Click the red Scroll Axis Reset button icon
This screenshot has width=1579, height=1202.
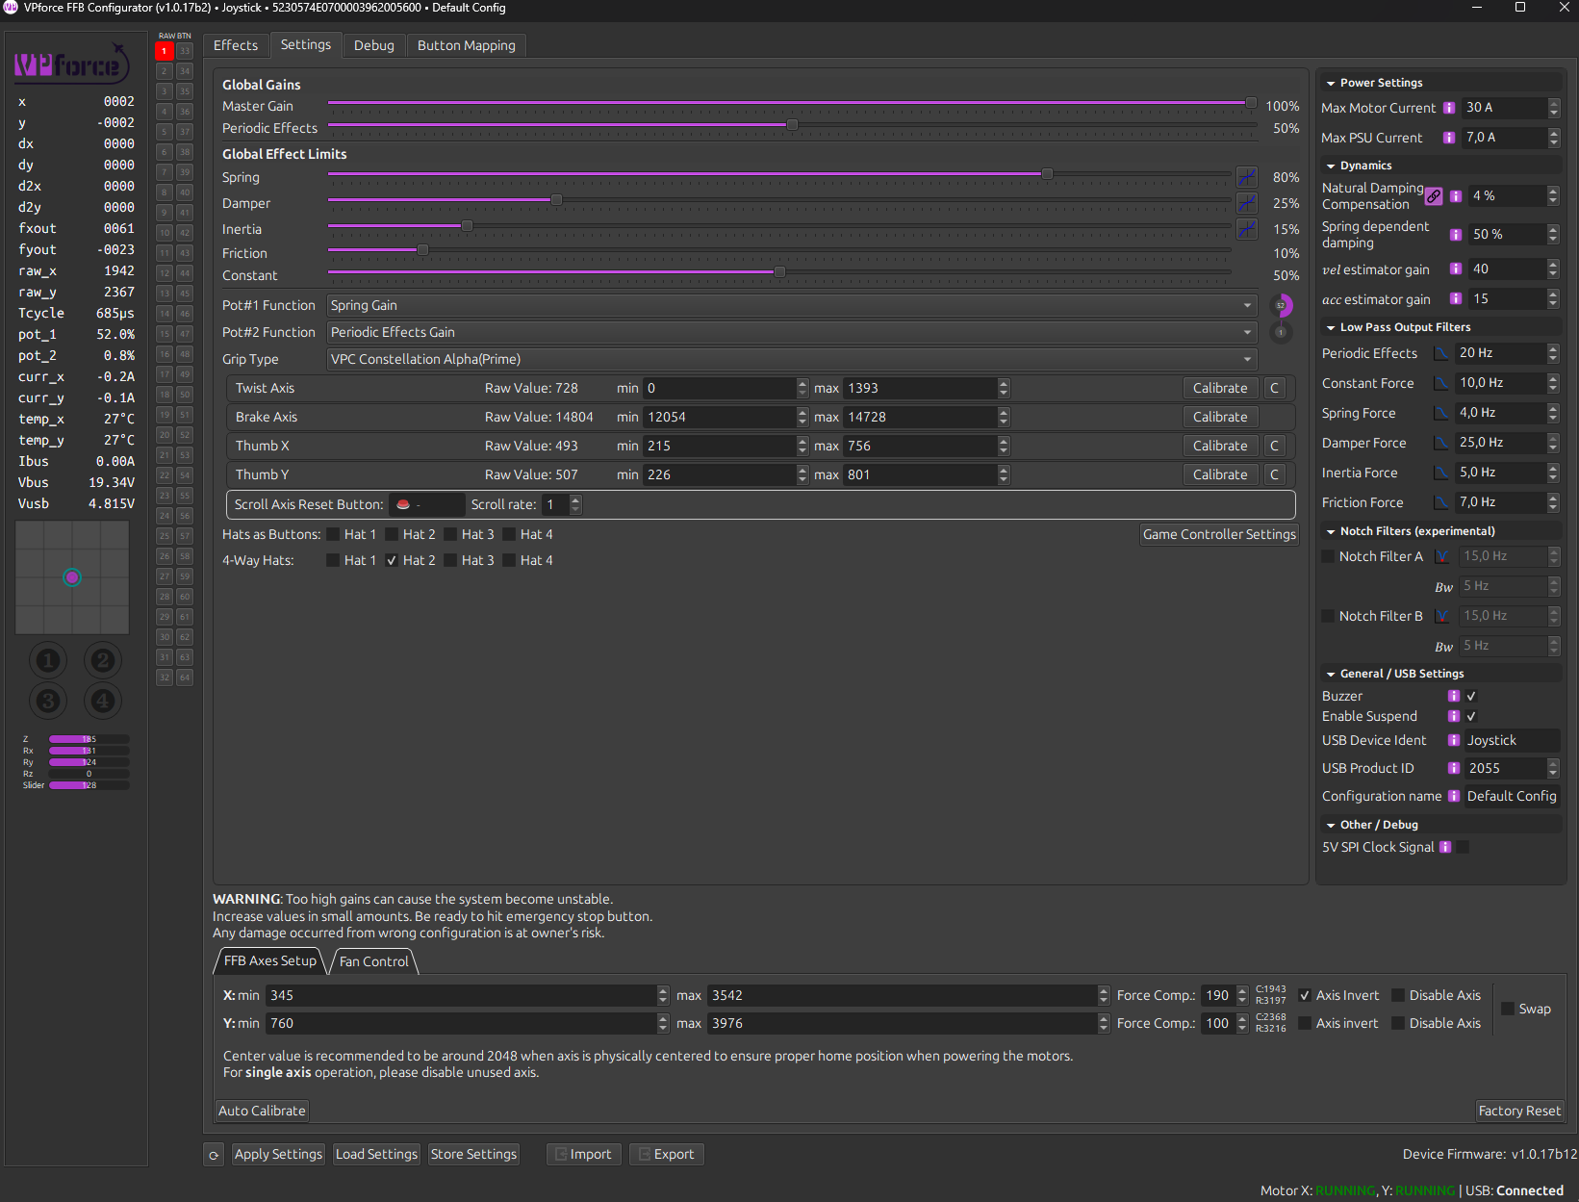(x=403, y=504)
